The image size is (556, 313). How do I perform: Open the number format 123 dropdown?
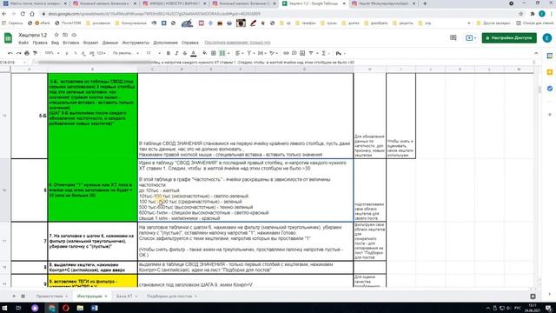coord(102,53)
